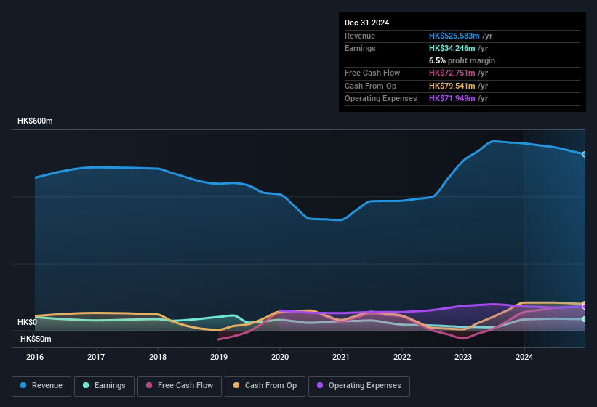Select the 2019 x-axis label
The width and height of the screenshot is (597, 407).
click(x=219, y=357)
